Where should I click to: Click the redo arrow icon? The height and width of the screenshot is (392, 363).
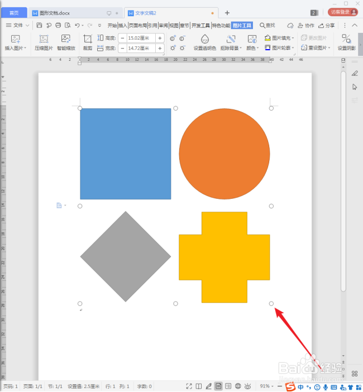click(x=90, y=25)
